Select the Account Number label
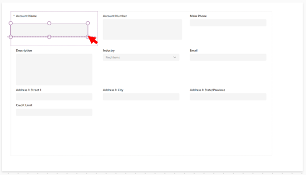The width and height of the screenshot is (306, 175). point(115,16)
